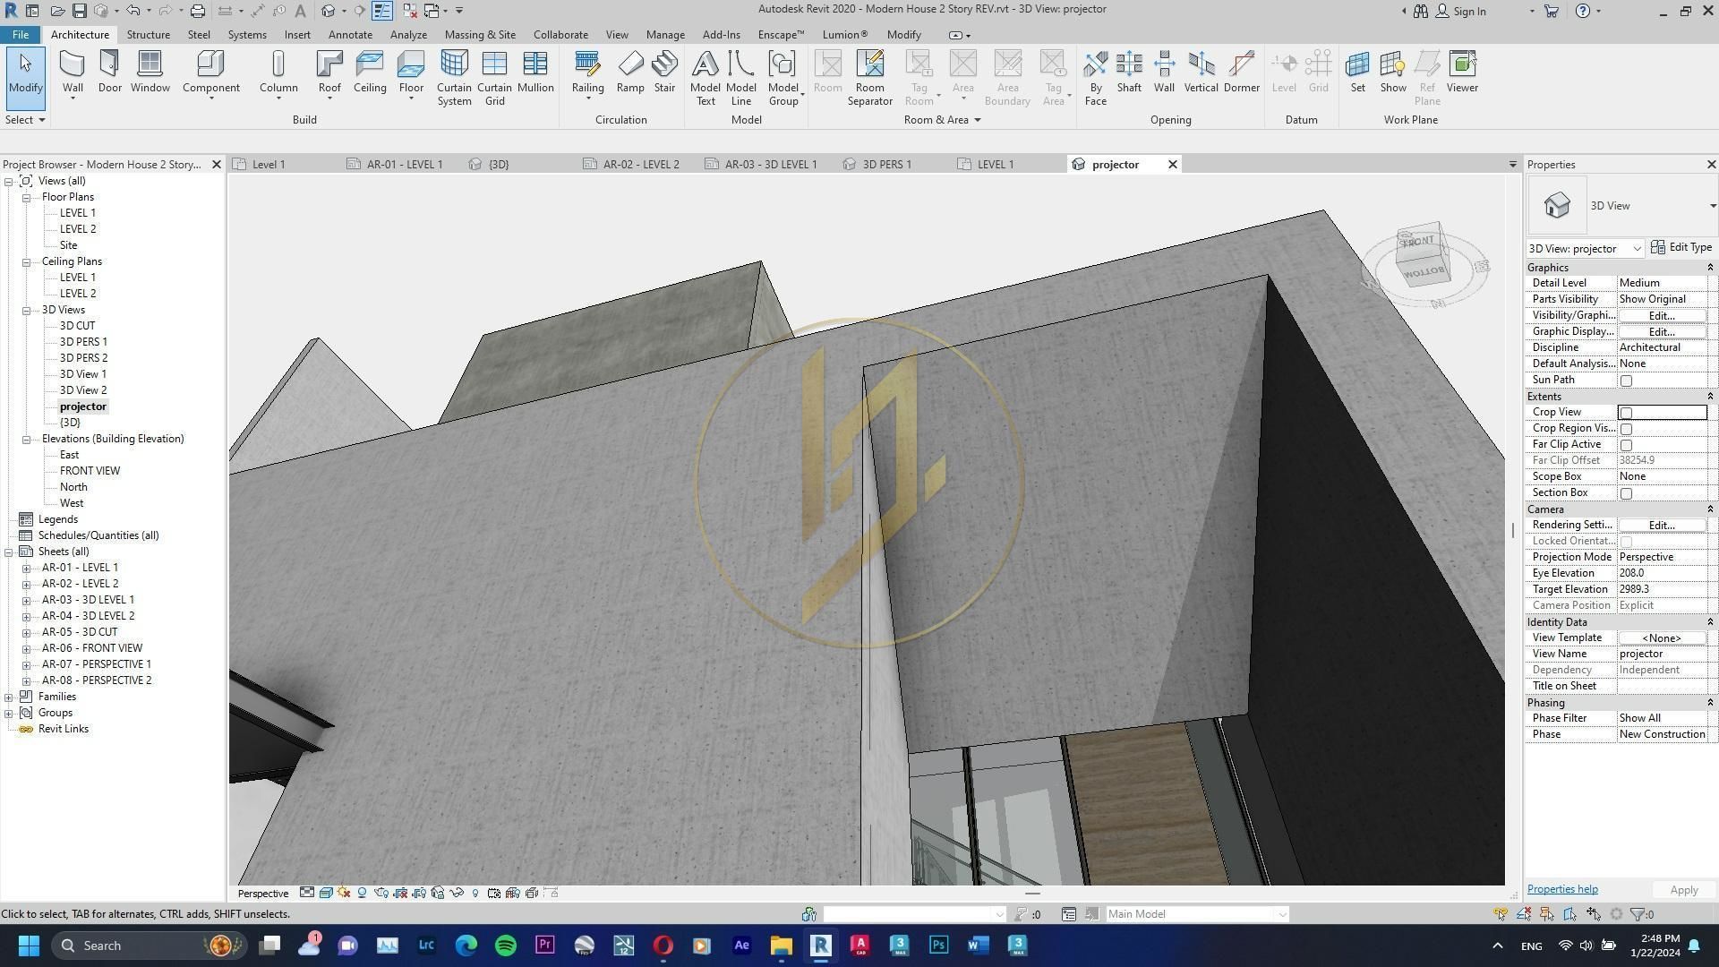Toggle the Section Box checkbox
The width and height of the screenshot is (1719, 967).
[x=1627, y=493]
